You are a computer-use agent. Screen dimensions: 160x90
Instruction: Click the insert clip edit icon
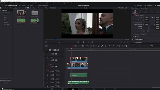pos(87,46)
